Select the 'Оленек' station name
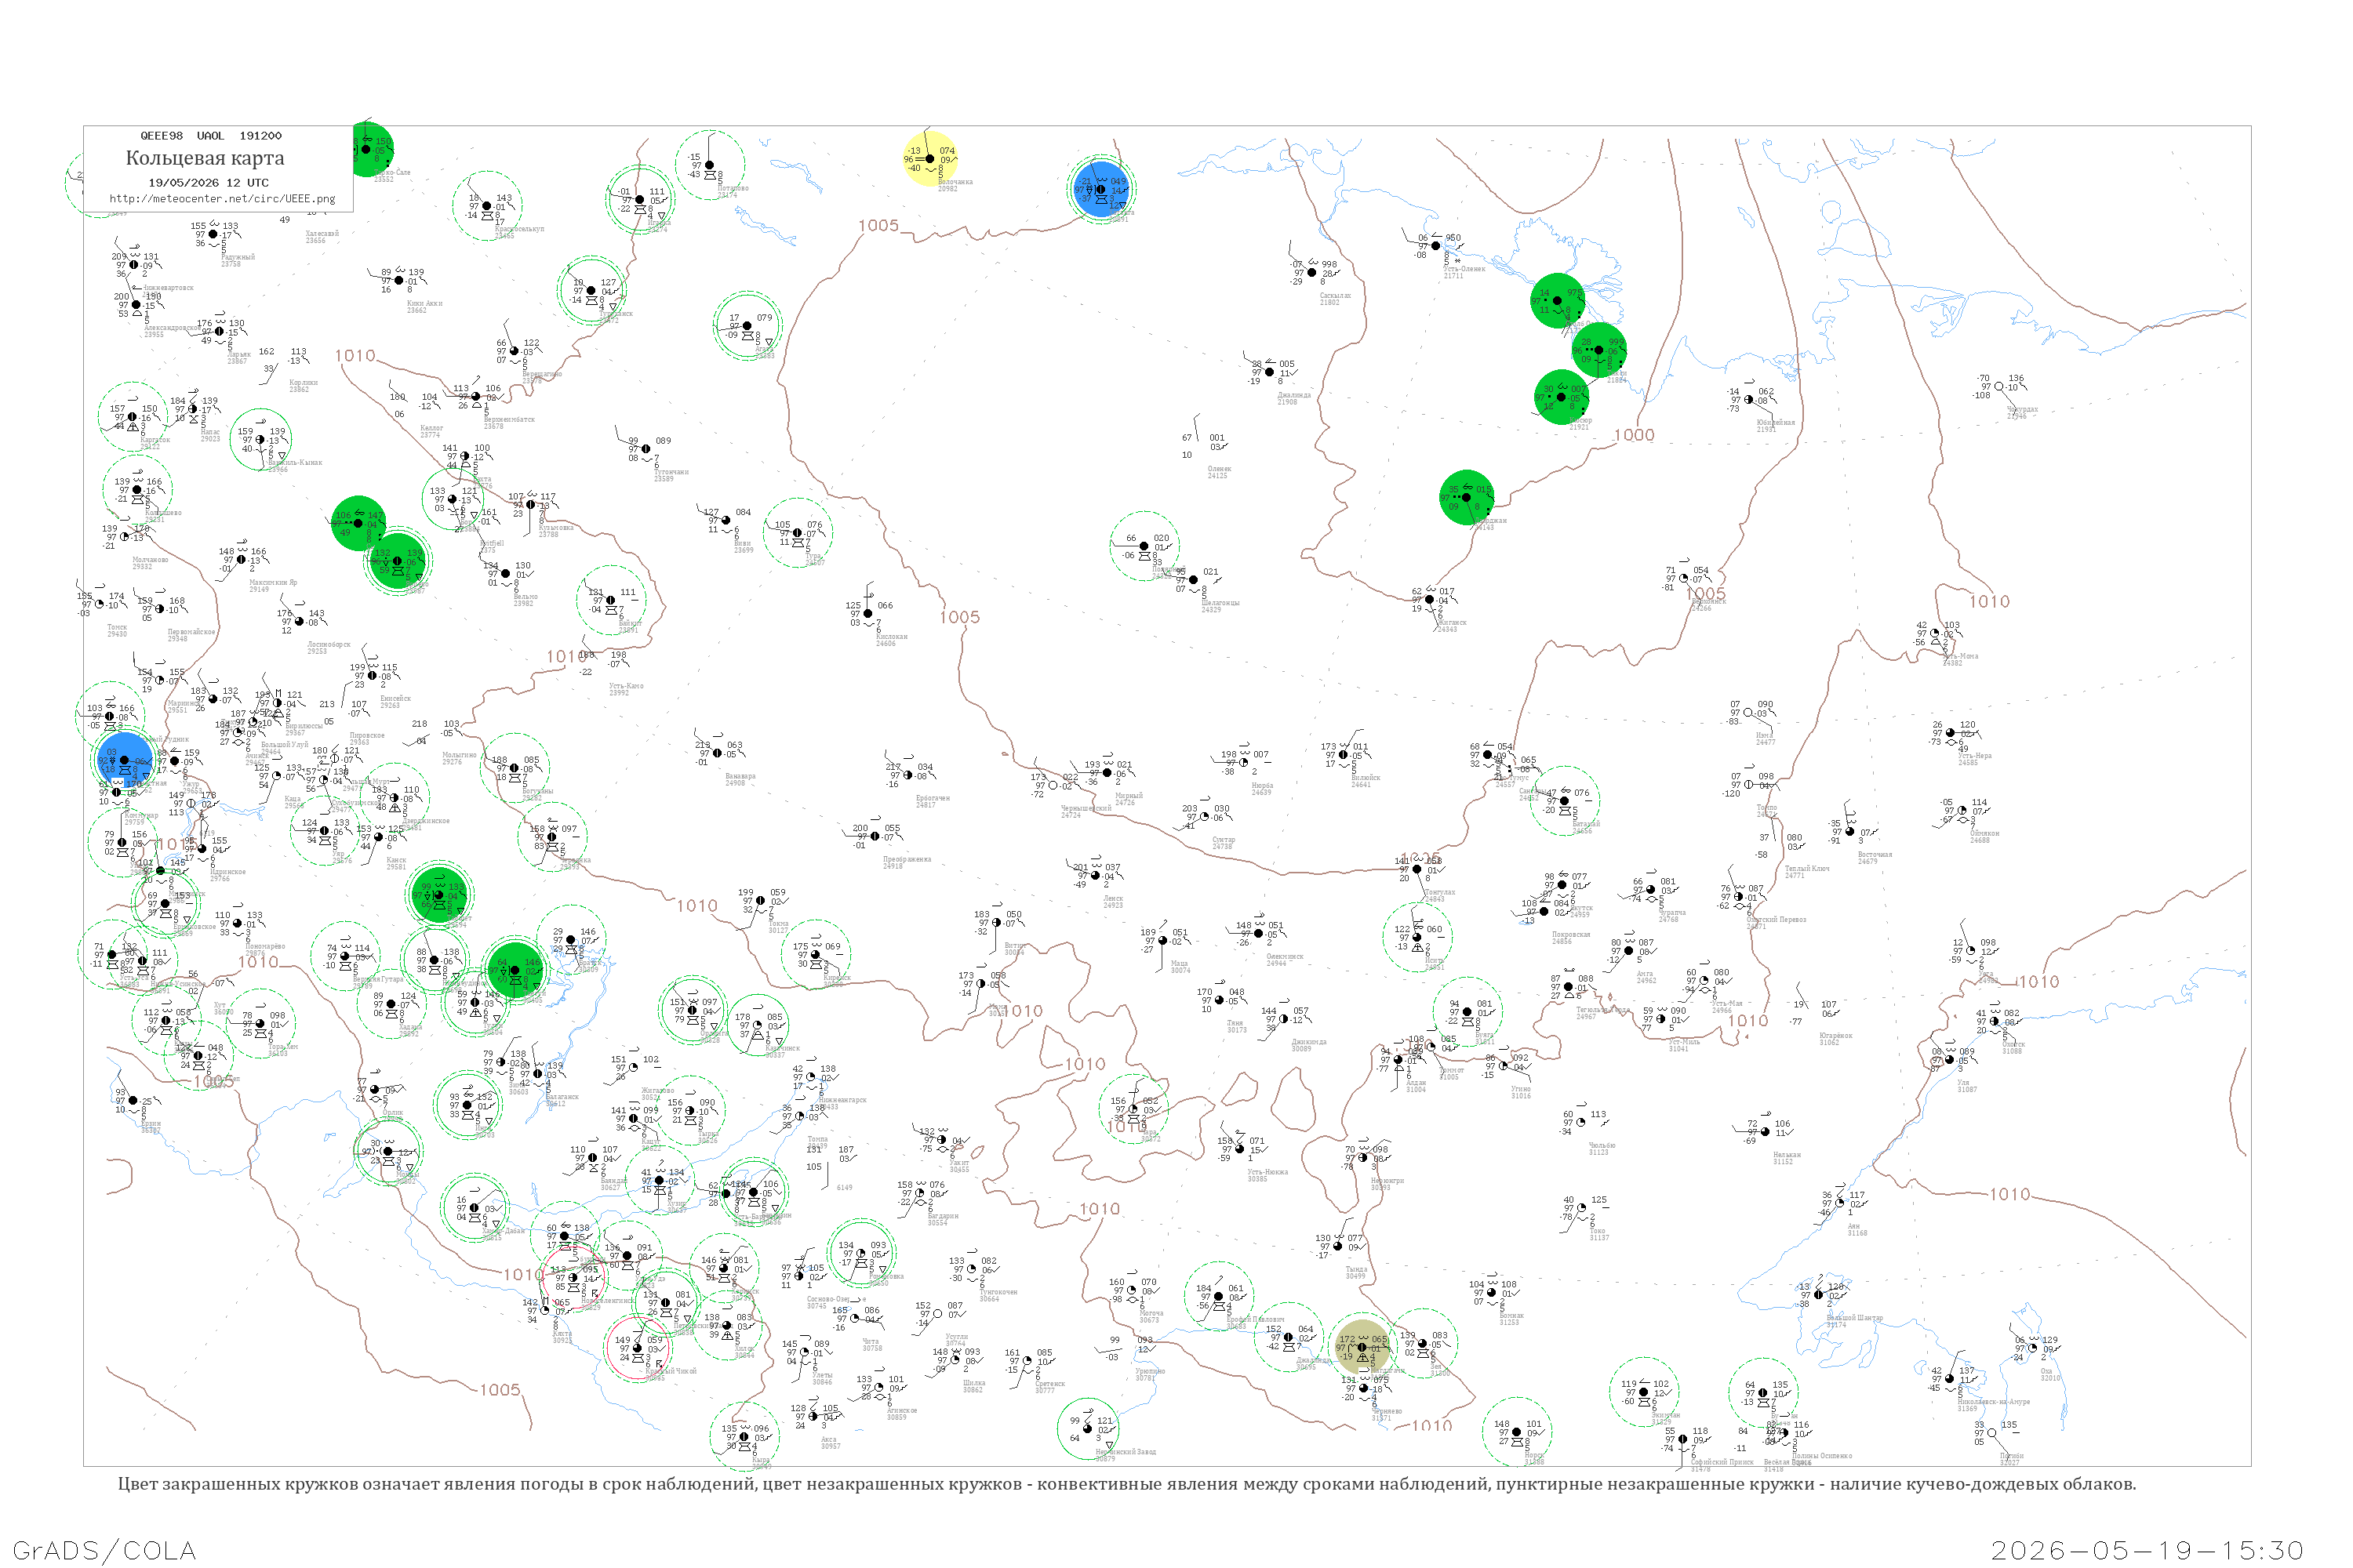2353x1568 pixels. coord(1220,468)
